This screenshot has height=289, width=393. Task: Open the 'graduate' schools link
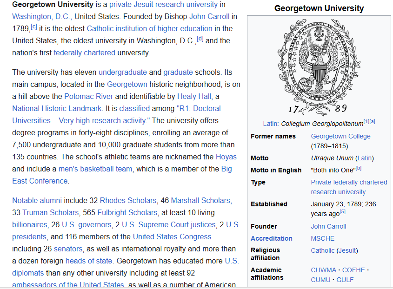178,72
